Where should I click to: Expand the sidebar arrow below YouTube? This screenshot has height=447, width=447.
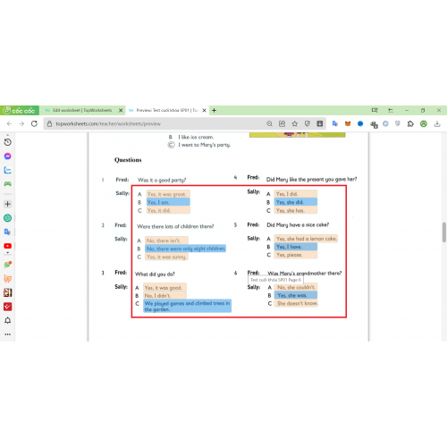click(8, 253)
